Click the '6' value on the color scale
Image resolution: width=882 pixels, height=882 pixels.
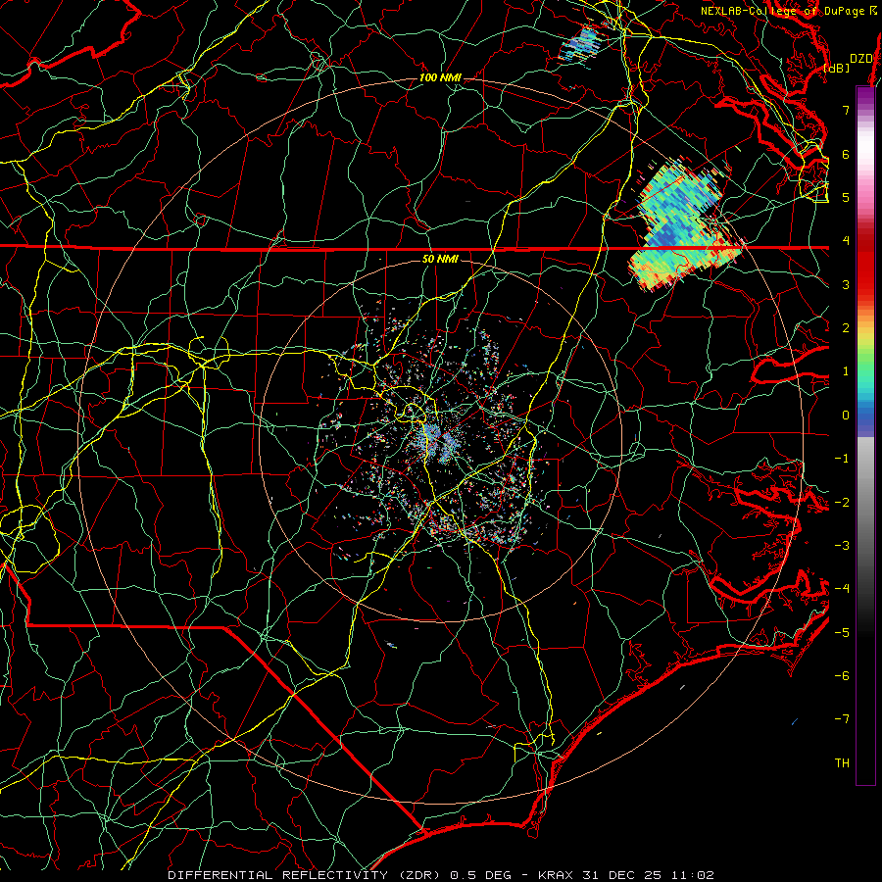(x=846, y=154)
